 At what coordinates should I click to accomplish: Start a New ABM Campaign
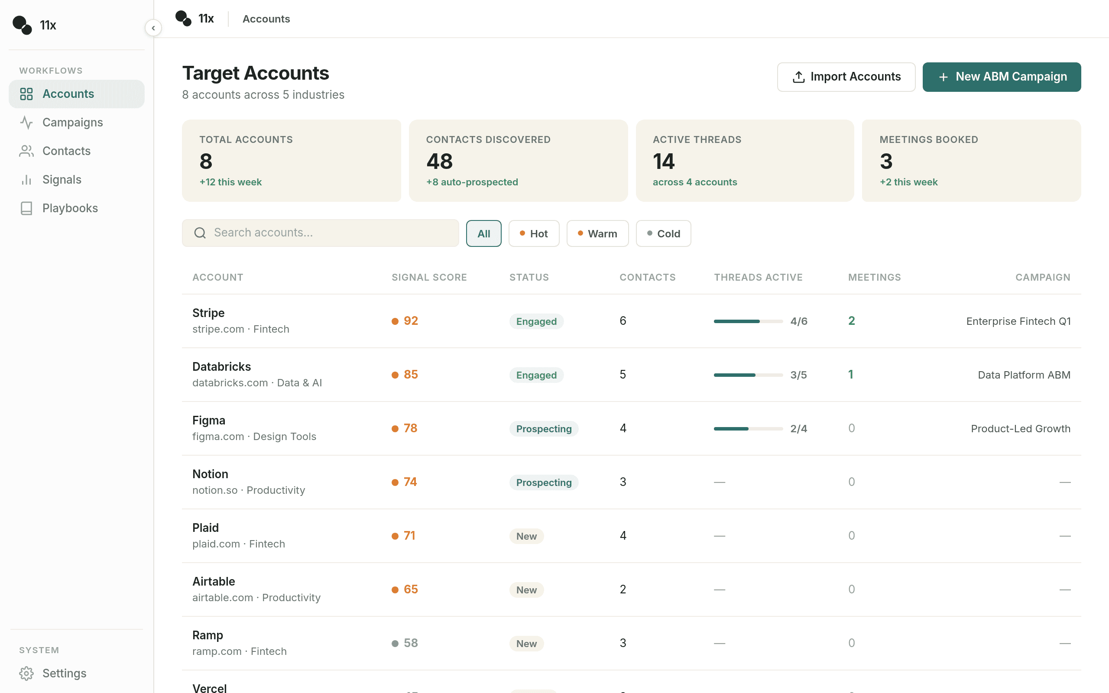(x=1001, y=77)
